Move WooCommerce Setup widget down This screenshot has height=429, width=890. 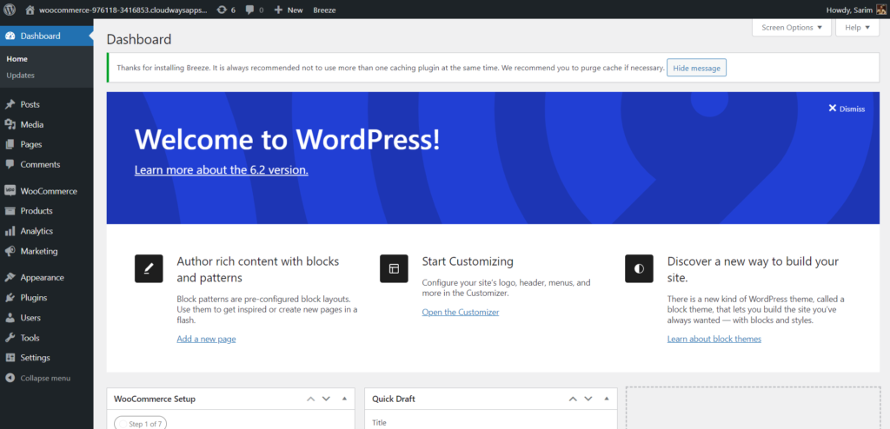326,399
